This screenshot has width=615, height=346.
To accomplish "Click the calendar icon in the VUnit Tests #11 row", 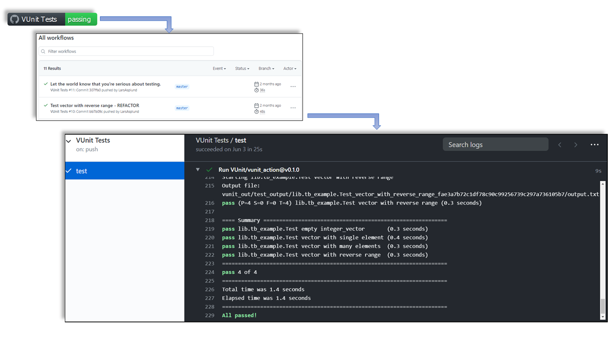I will point(257,84).
